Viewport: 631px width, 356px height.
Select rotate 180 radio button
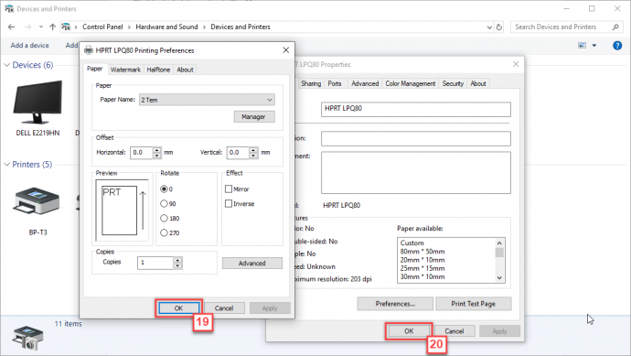click(164, 219)
